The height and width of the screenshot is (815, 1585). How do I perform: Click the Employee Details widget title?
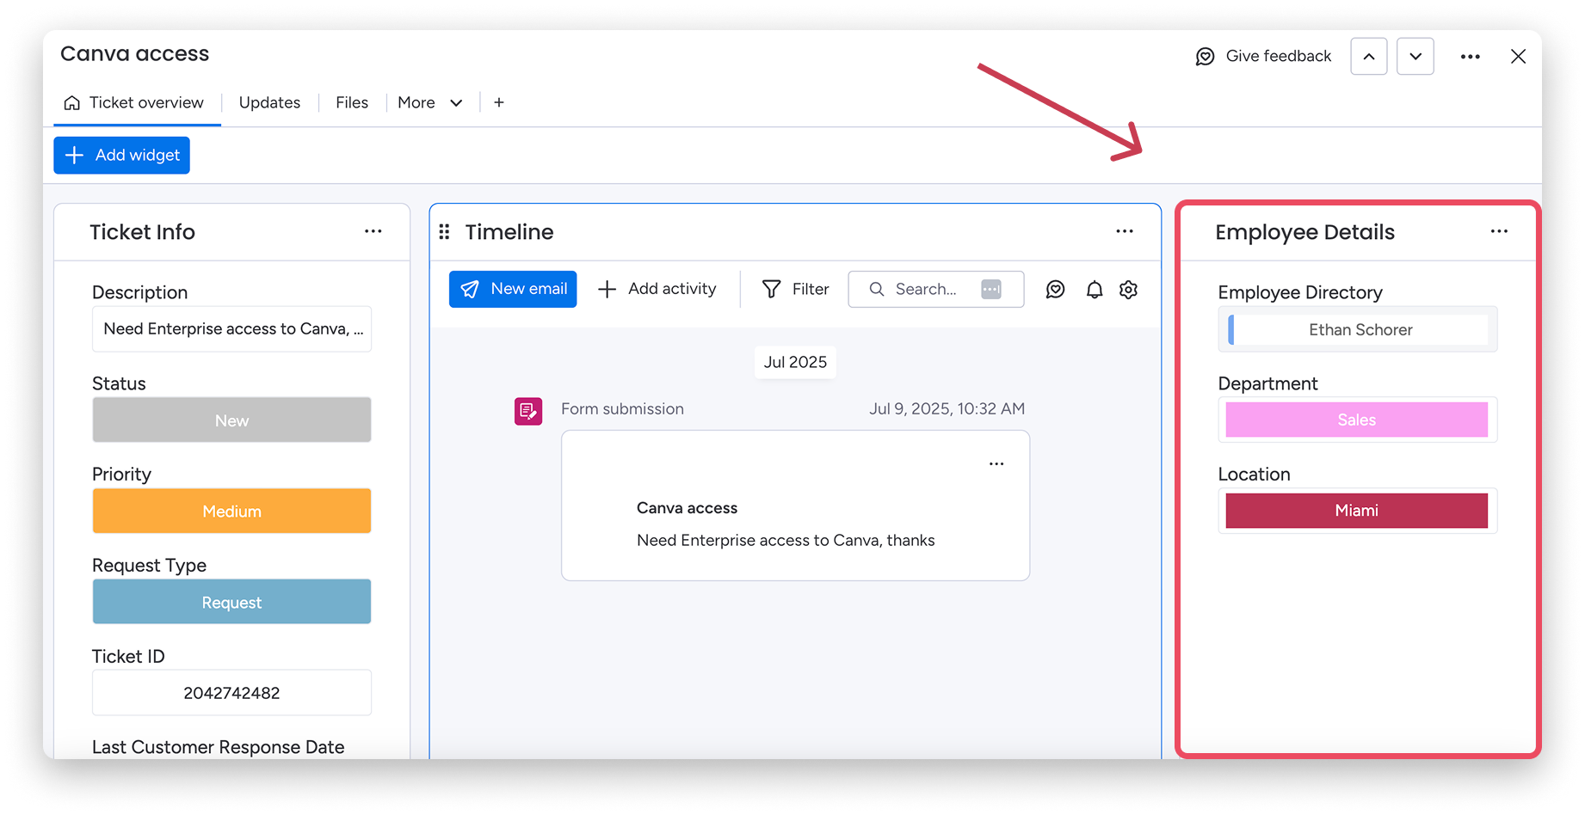(x=1304, y=232)
